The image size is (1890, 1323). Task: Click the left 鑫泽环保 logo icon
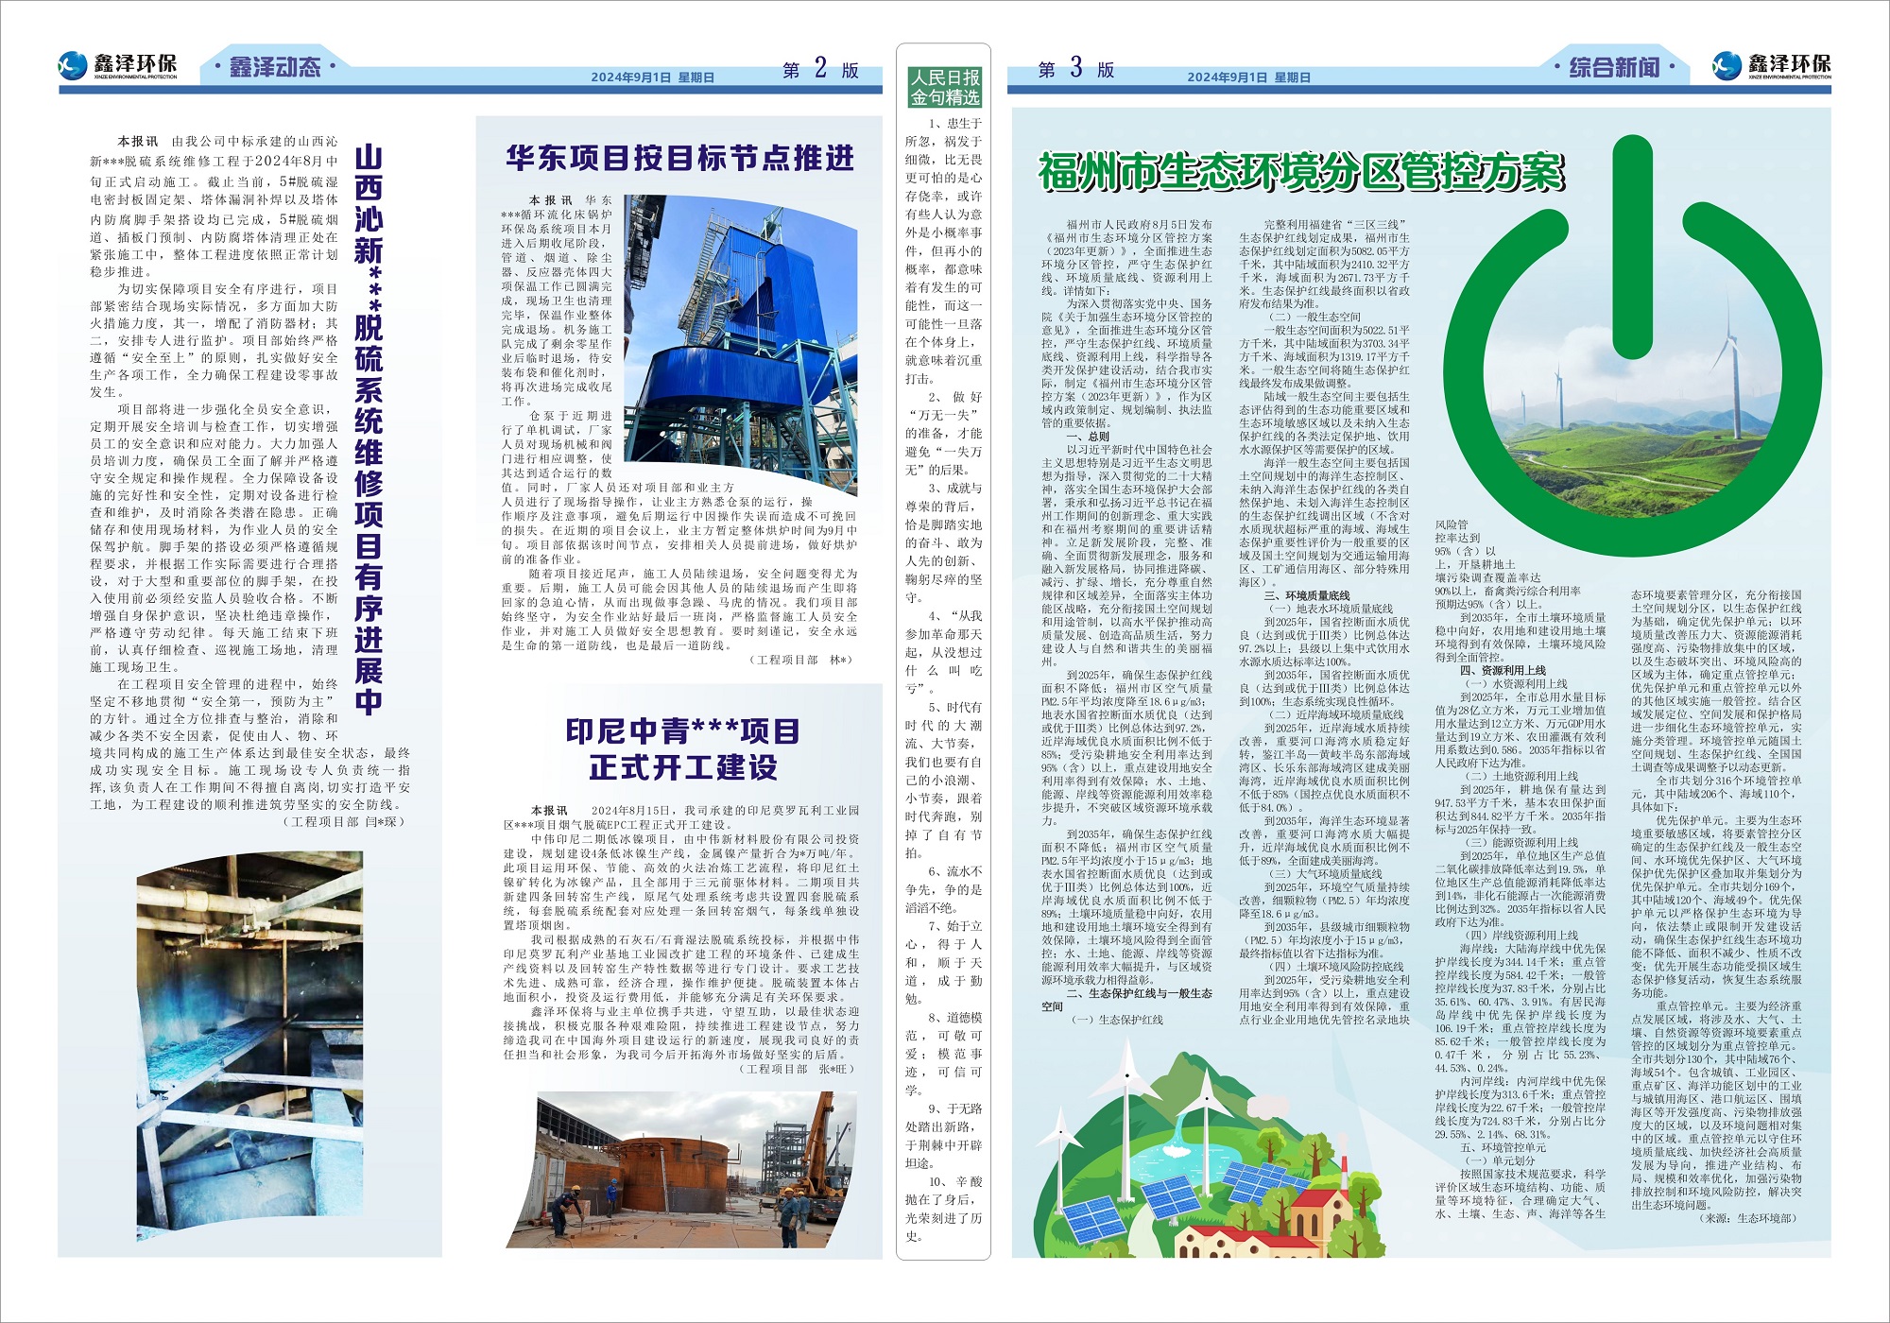click(74, 65)
